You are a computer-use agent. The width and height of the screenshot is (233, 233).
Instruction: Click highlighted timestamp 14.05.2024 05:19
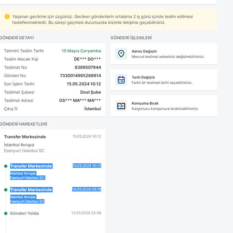(87, 189)
